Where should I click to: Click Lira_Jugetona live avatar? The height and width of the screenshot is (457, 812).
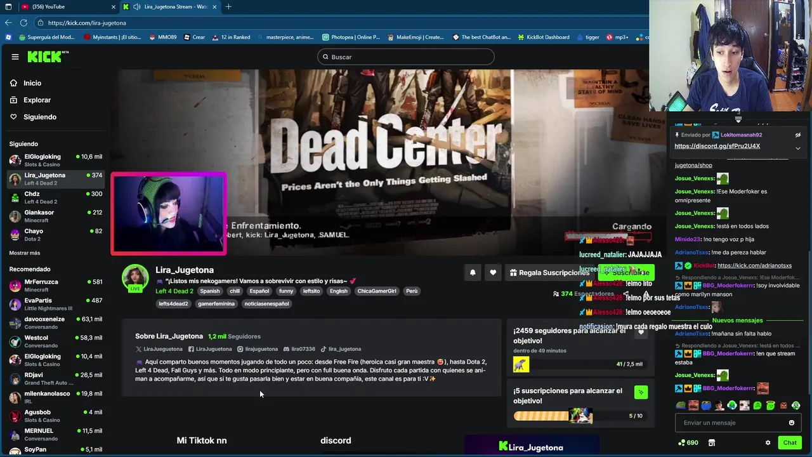(135, 278)
